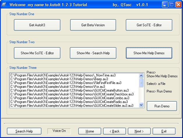Toggle the Voice On control
Viewport: 183px width, 138px height.
pyautogui.click(x=59, y=131)
